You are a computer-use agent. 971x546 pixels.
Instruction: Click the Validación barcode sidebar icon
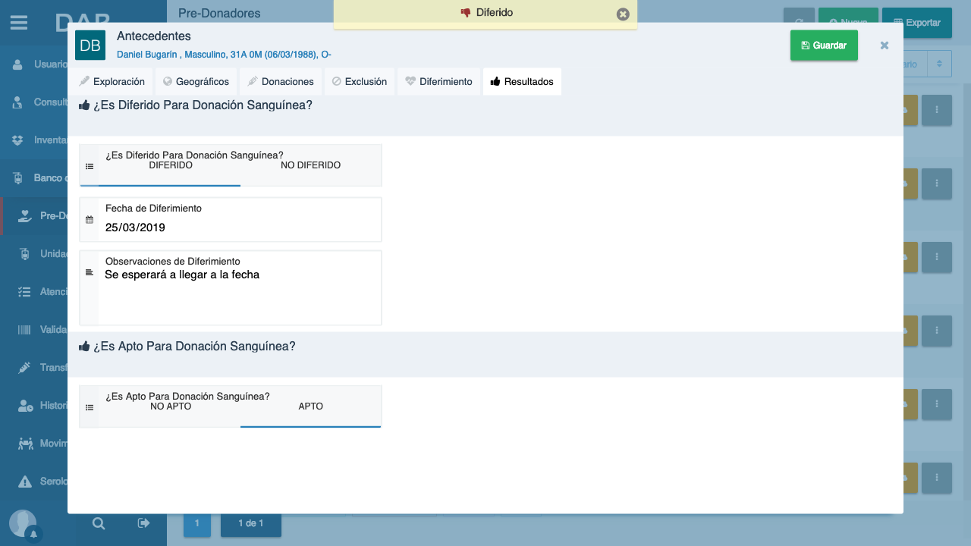[24, 330]
